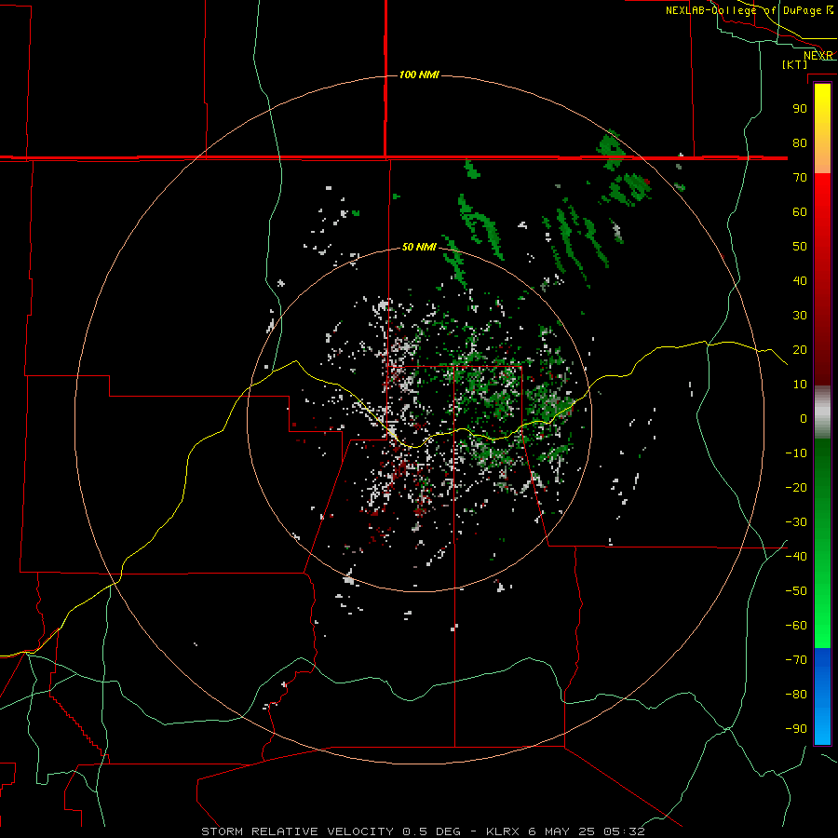
Task: Click the 100 NMI range ring label
Action: pyautogui.click(x=419, y=74)
